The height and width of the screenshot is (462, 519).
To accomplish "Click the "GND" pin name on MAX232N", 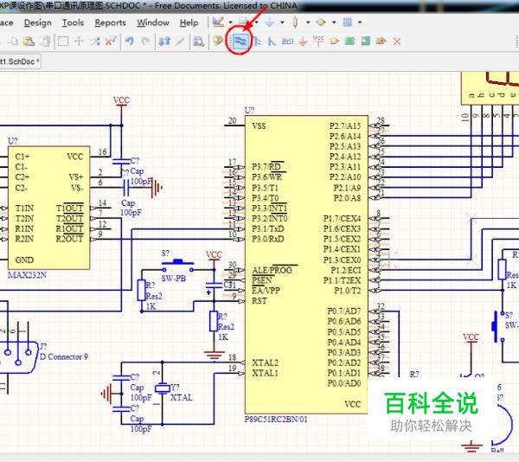I will 24,260.
